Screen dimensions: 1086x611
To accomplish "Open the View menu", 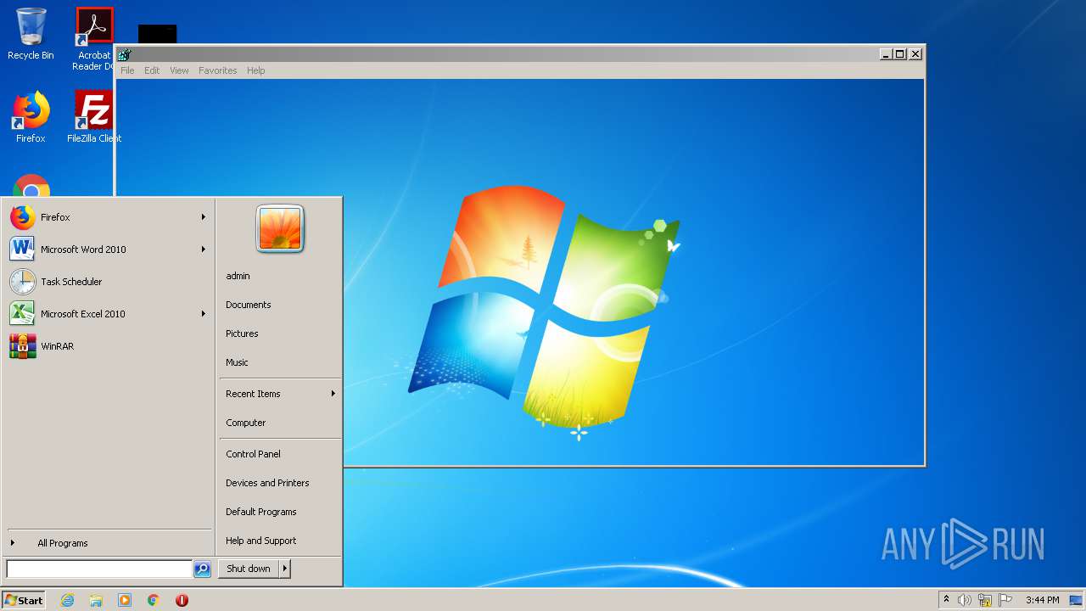I will point(179,70).
